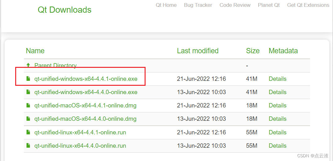Select date of linux-x64-4.4.0 run row
Image resolution: width=333 pixels, height=161 pixels.
(201, 146)
